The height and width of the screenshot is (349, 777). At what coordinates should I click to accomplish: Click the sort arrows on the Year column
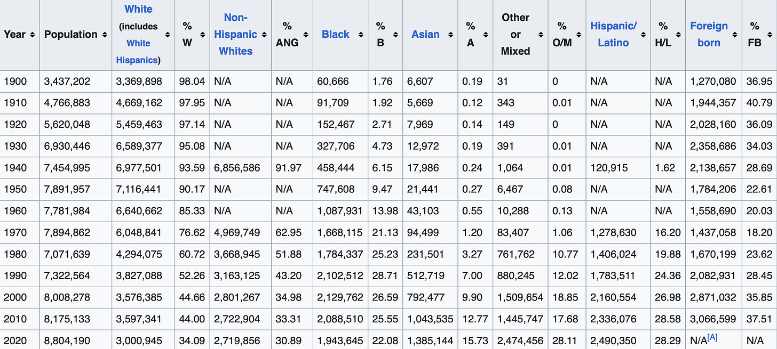point(33,34)
